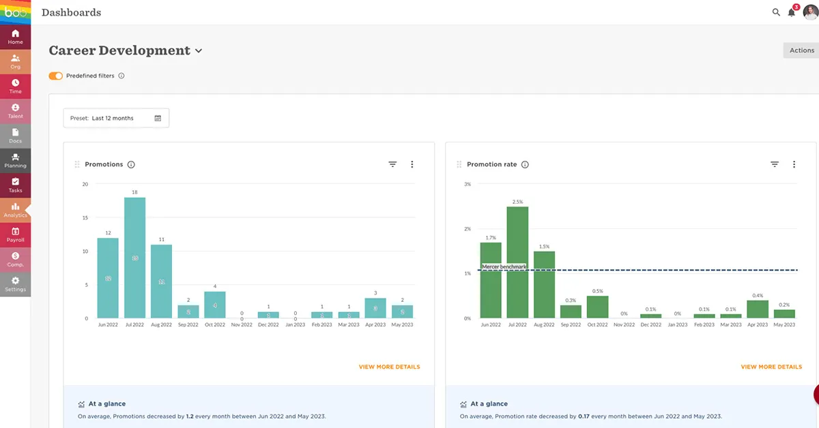Show info tooltip next to Promotions title
This screenshot has height=428, width=819.
131,164
